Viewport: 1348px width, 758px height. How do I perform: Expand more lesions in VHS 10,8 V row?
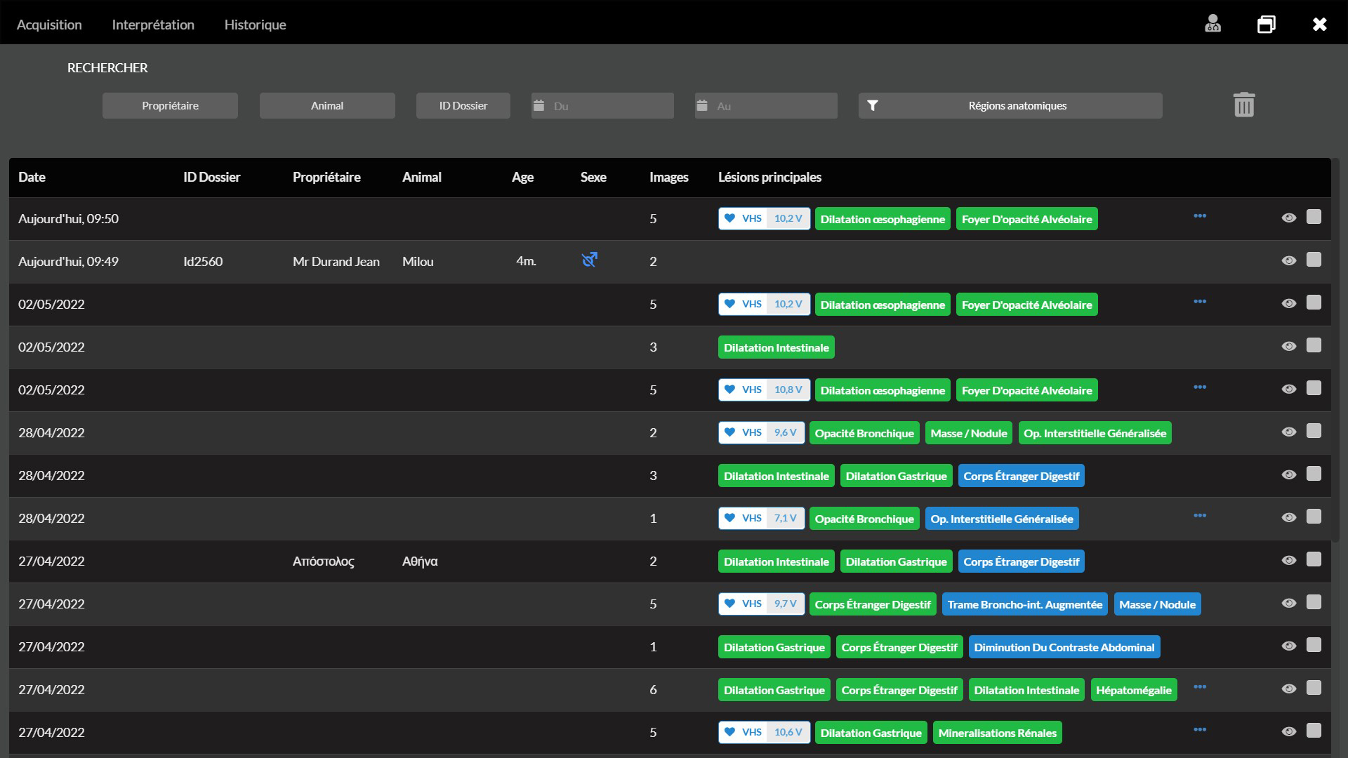pyautogui.click(x=1200, y=387)
